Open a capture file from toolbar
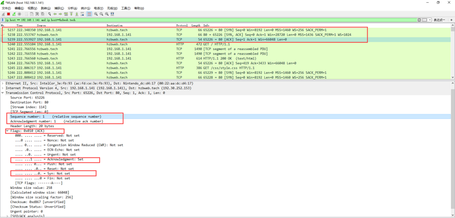Viewport: 455px width, 218px height. pos(26,14)
